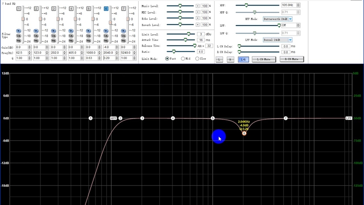Screen dimensions: 364x205
Task: Select Slow limit mode
Action: click(197, 59)
